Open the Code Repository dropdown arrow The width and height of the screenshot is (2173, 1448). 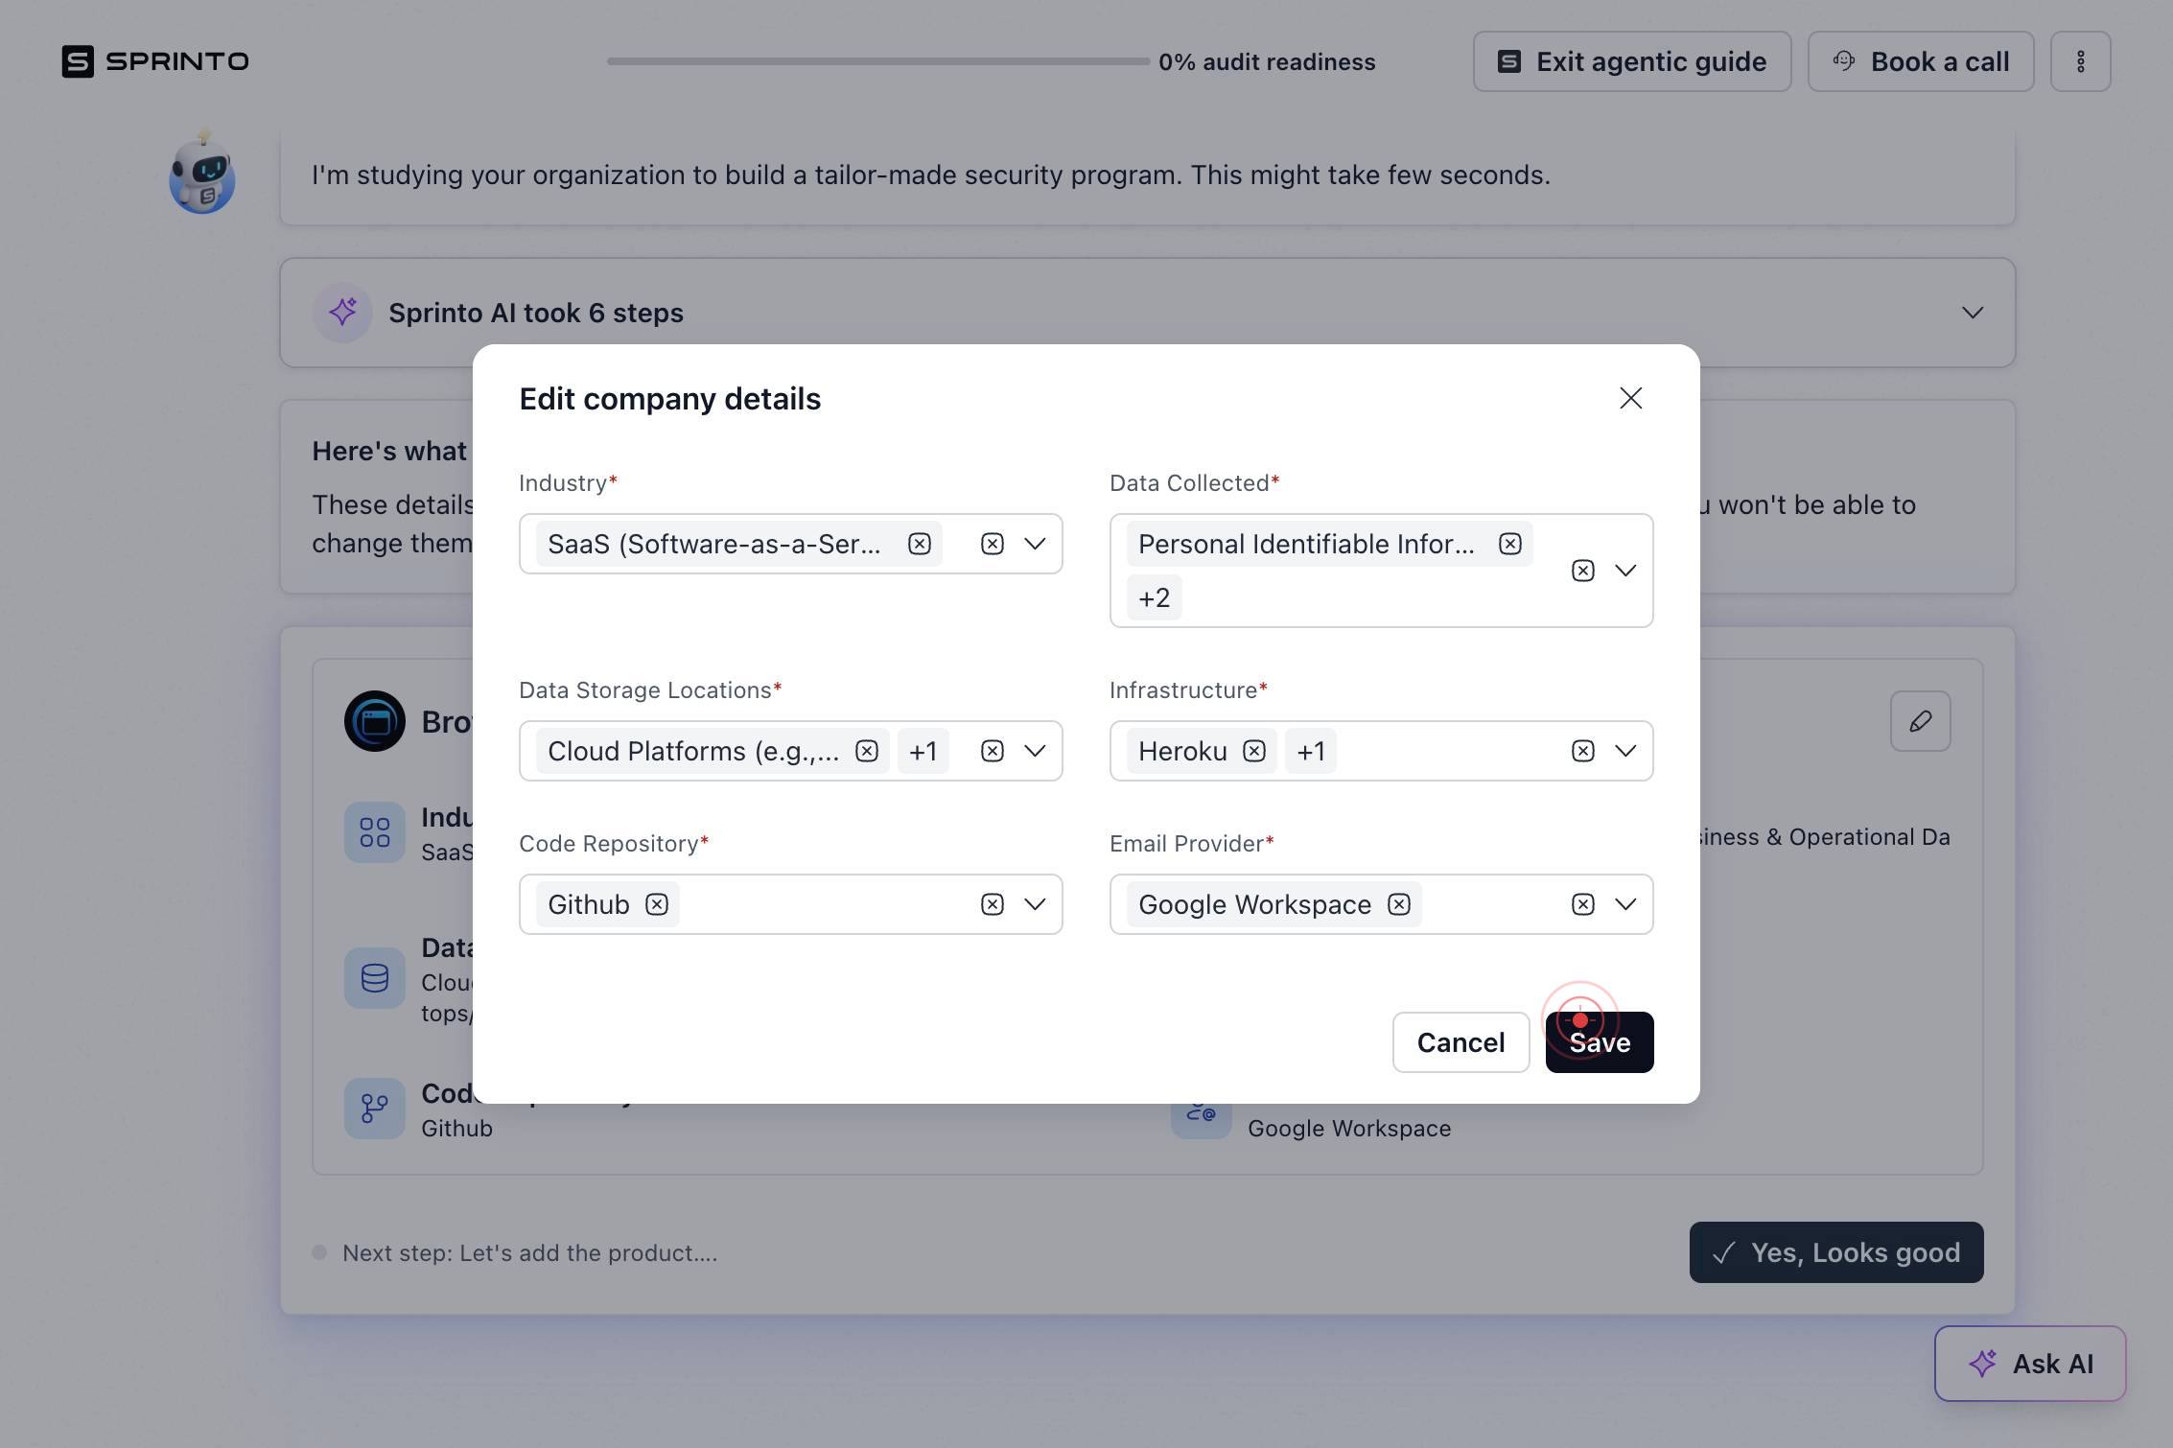point(1034,904)
